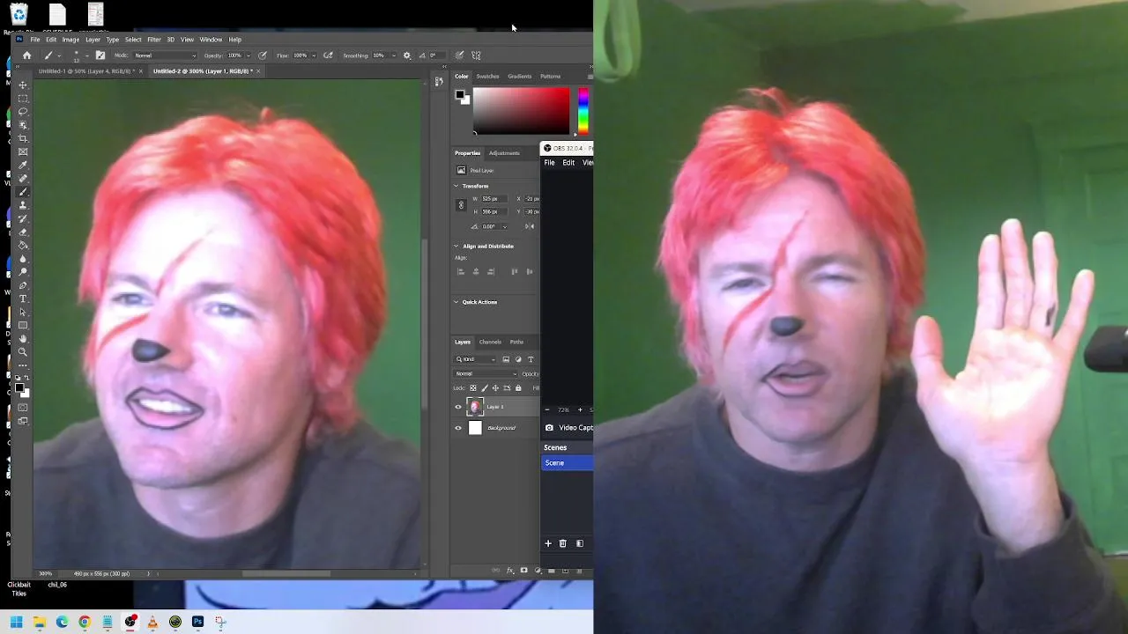
Task: Open the layer filter Kind dropdown
Action: tap(476, 359)
